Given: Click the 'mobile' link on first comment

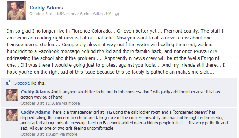Looking at the screenshot, I should (x=74, y=103).
